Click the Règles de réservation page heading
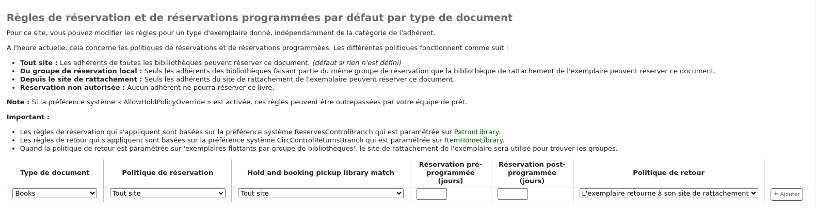Image resolution: width=816 pixels, height=209 pixels. pos(259,18)
